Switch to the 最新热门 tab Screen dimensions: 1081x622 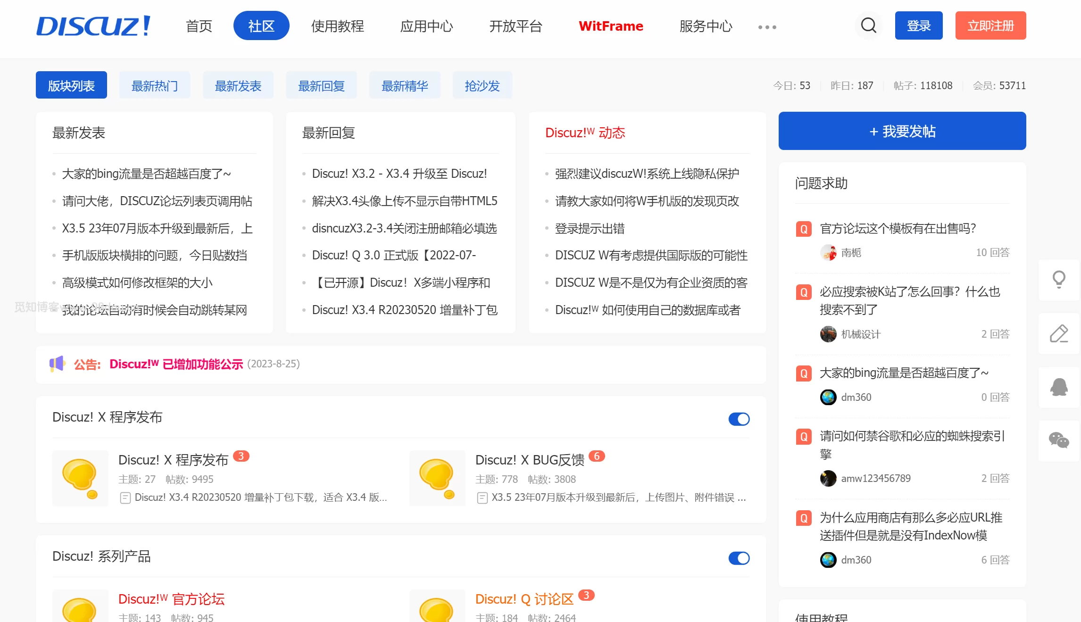(154, 85)
